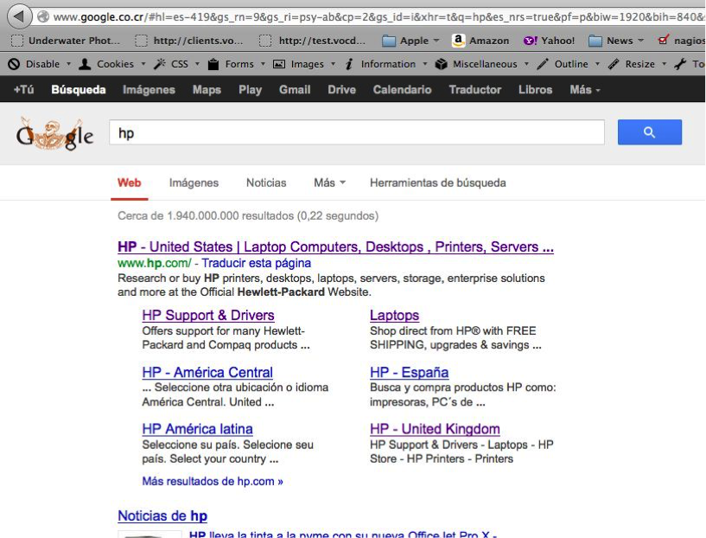Viewport: 706px width, 538px height.
Task: Expand the Images dropdown arrow
Action: click(x=334, y=64)
